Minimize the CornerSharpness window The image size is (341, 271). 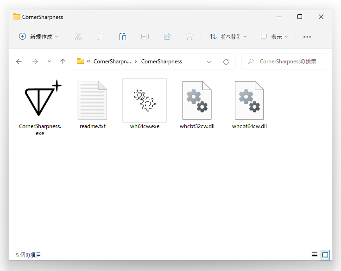tap(279, 17)
